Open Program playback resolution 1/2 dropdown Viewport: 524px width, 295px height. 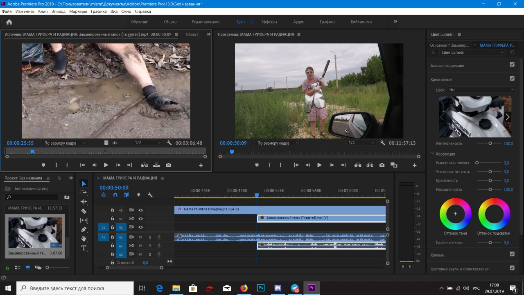point(361,143)
